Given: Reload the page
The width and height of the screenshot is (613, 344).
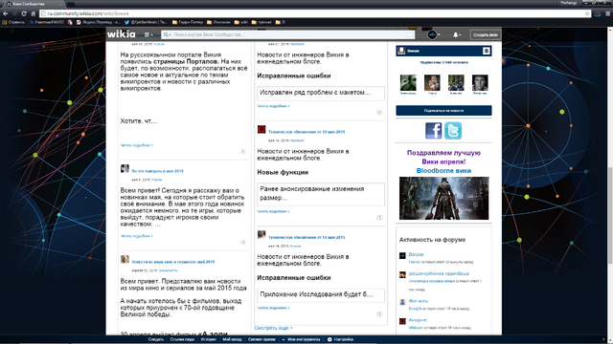Looking at the screenshot, I should point(24,13).
